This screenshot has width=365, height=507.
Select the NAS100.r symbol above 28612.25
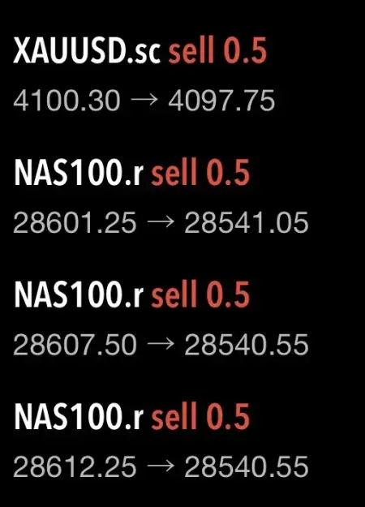(x=79, y=416)
